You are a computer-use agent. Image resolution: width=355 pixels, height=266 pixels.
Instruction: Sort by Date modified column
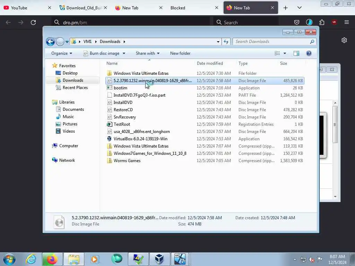tap(210, 63)
